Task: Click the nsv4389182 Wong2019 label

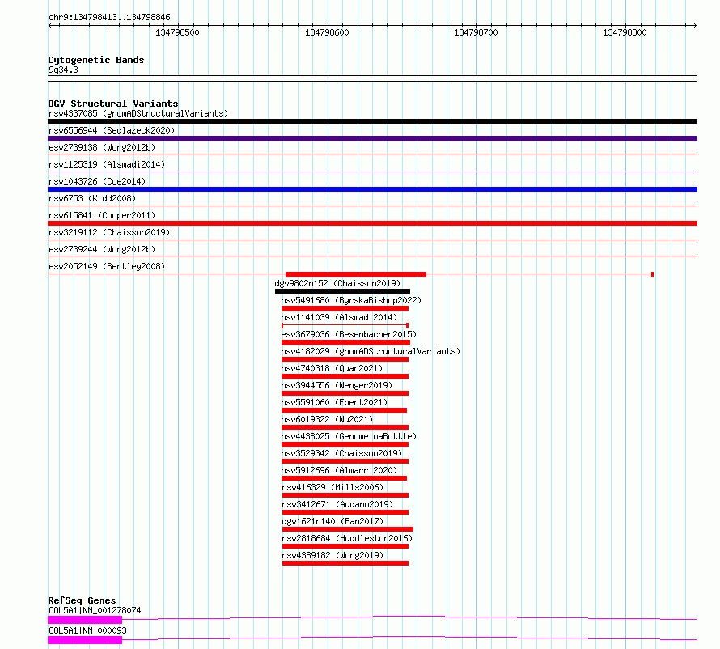Action: tap(332, 555)
